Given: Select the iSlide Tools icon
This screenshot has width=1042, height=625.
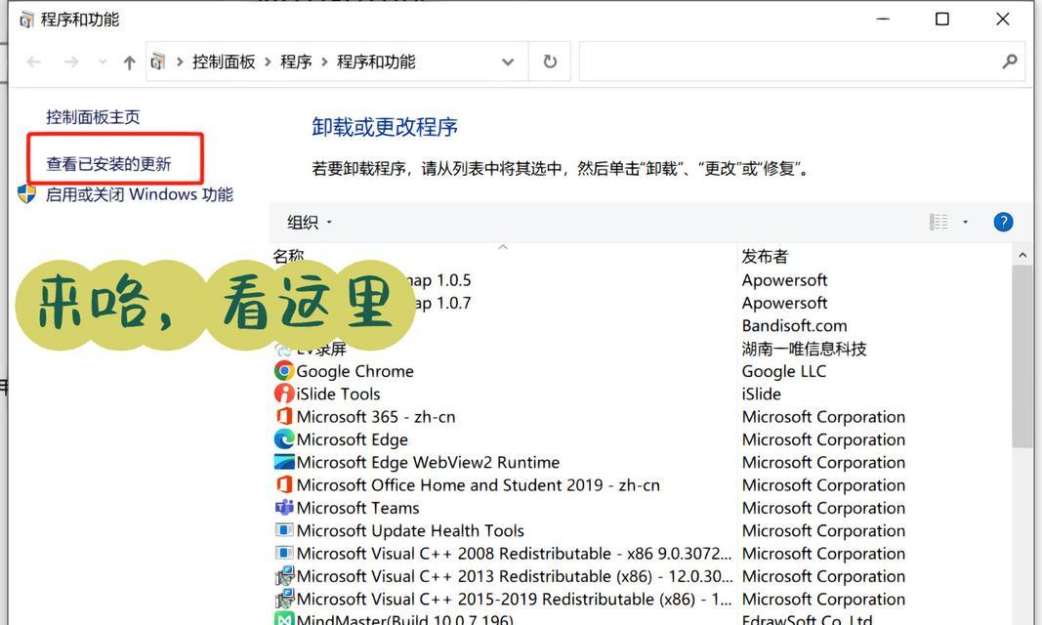Looking at the screenshot, I should (284, 394).
